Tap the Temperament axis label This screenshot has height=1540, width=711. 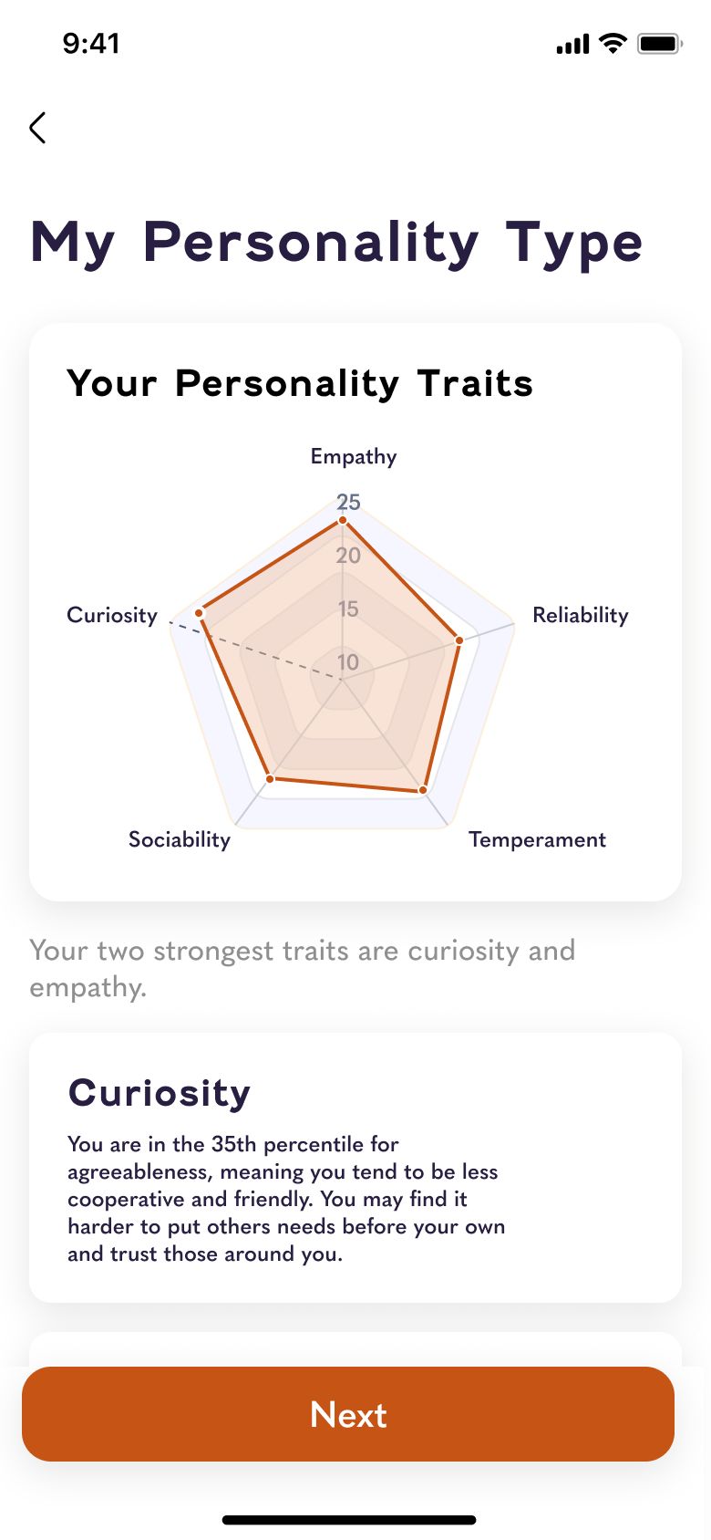point(537,839)
